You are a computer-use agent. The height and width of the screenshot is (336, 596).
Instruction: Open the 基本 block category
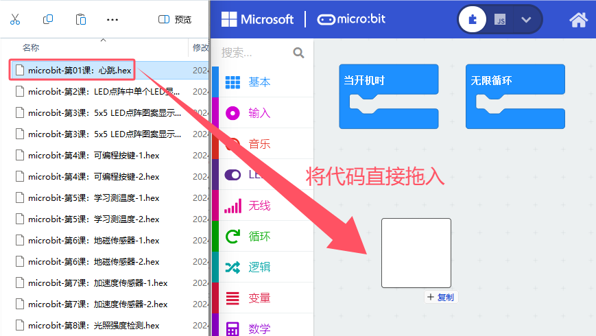coord(263,82)
